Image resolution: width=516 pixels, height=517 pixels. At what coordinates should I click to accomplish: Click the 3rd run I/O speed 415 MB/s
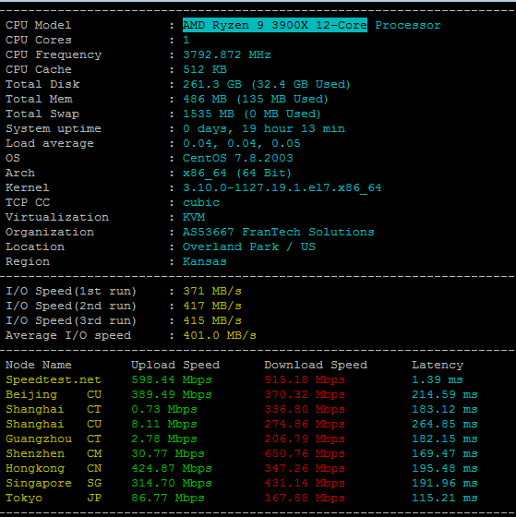(x=212, y=320)
